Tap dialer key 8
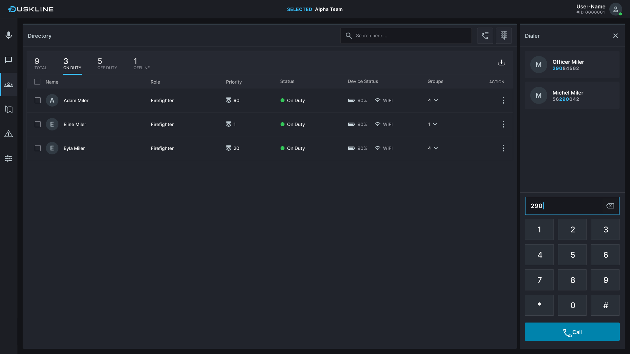The height and width of the screenshot is (354, 630). coord(572,280)
